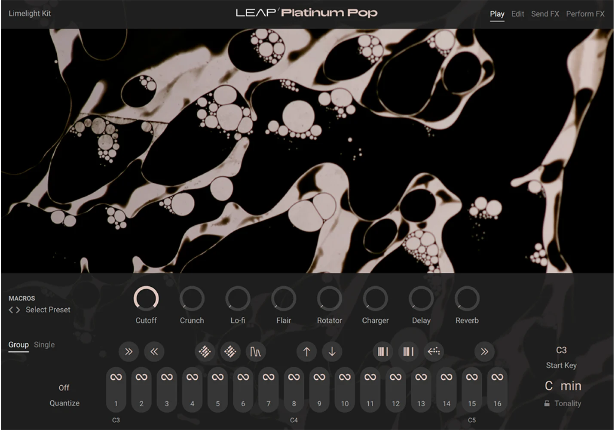This screenshot has width=615, height=430.
Task: Open the Send FX view
Action: [545, 14]
